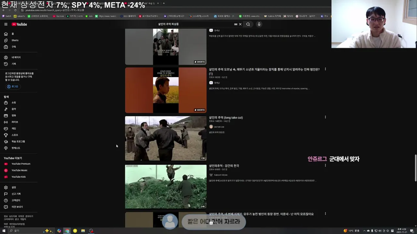Open the Shorts thumbnail with the boy in field
The image size is (417, 234).
tap(166, 90)
